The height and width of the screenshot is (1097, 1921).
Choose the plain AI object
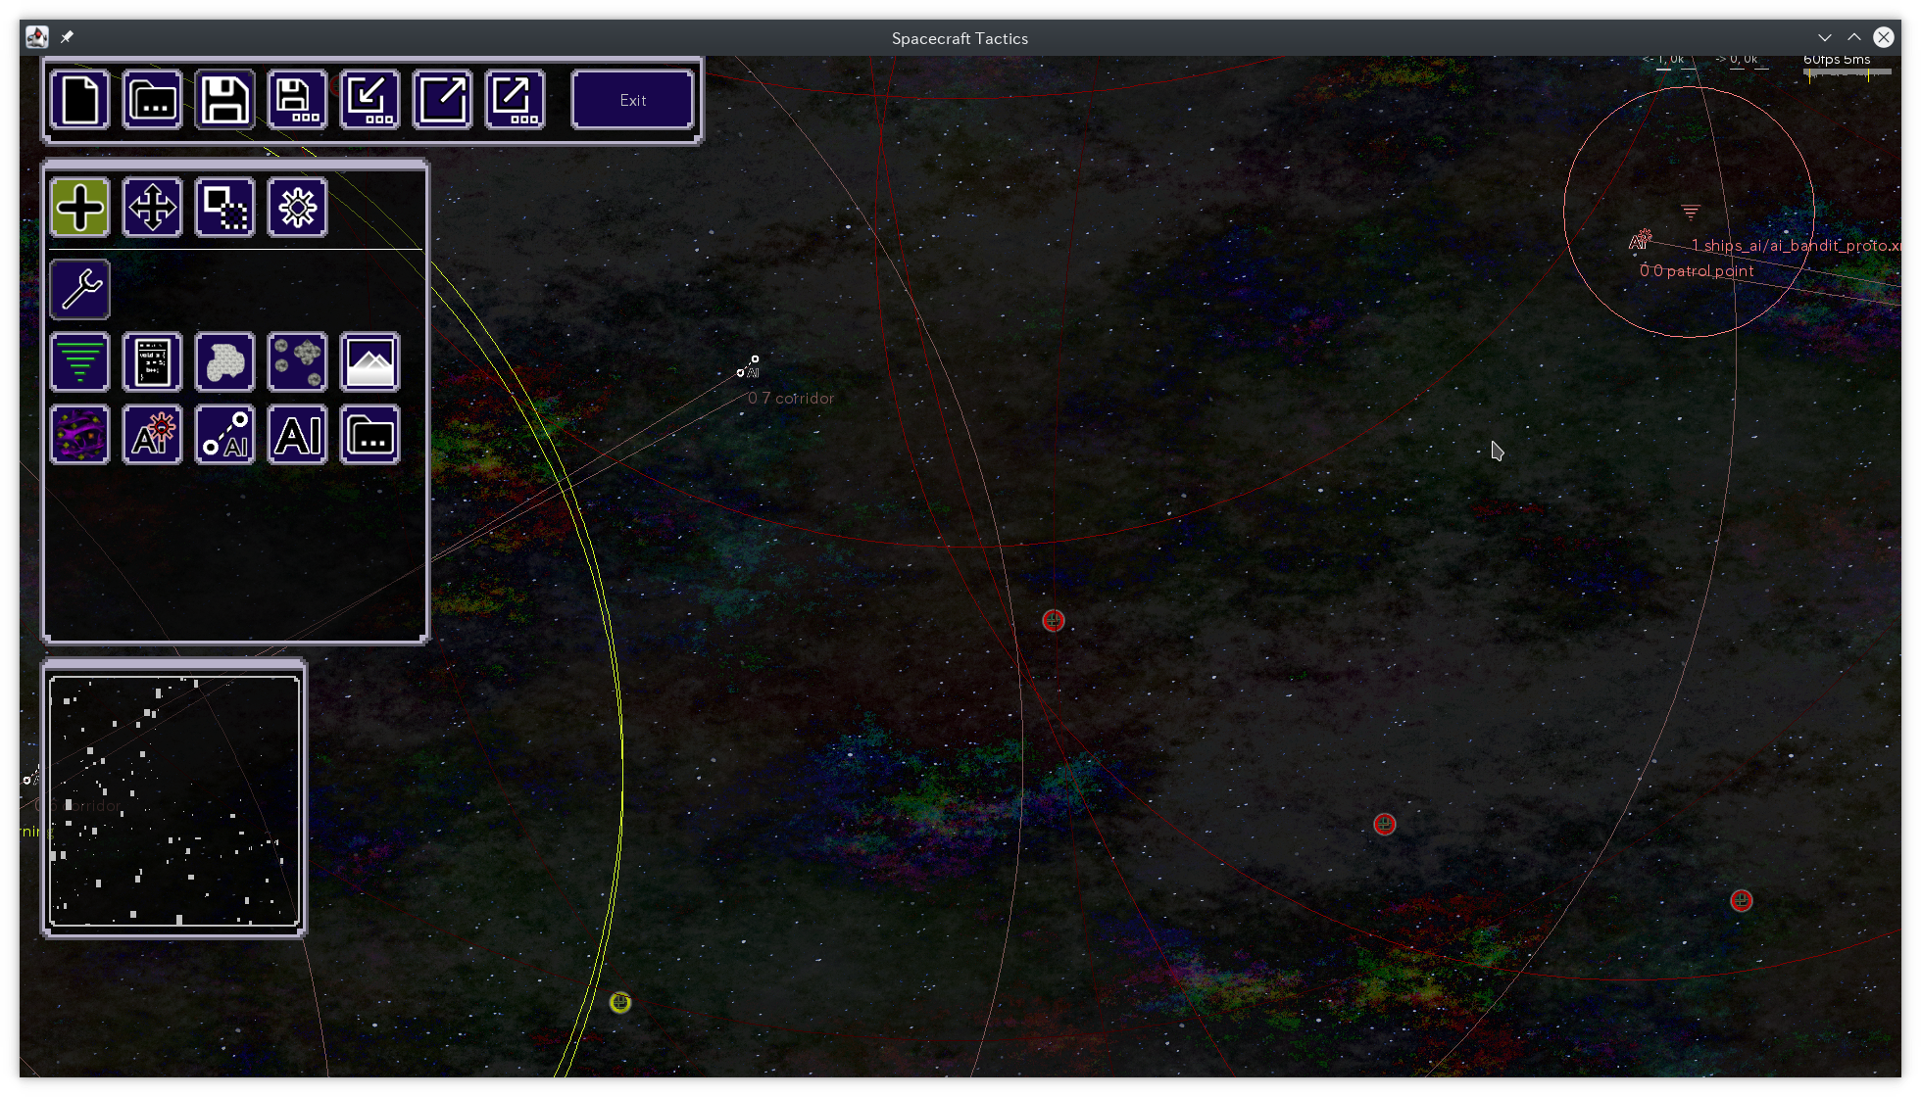298,435
